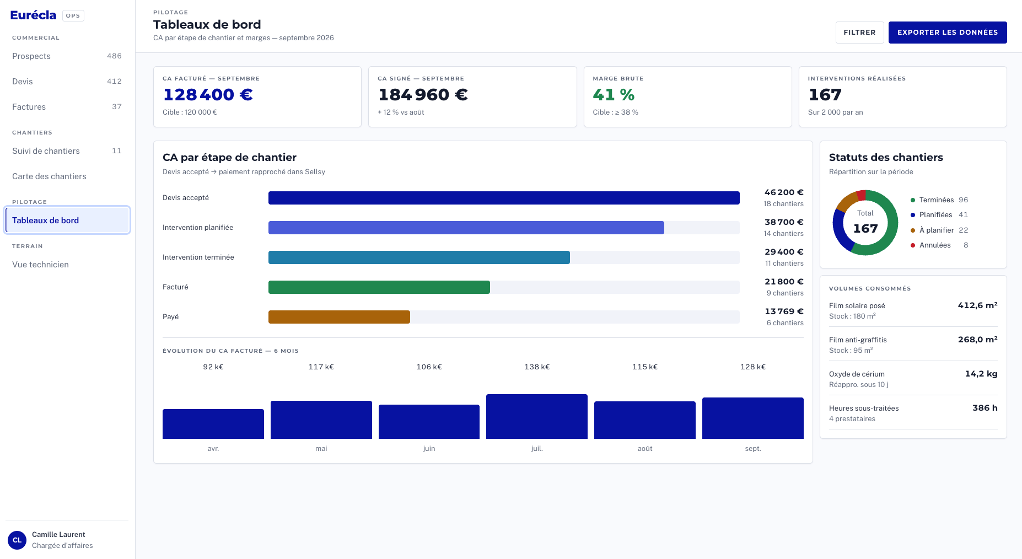
Task: Open the Devis section
Action: tap(67, 82)
